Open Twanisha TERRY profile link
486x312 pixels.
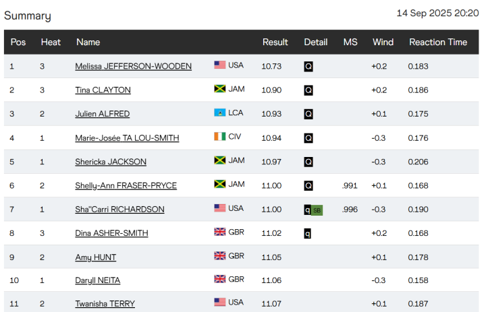click(x=105, y=304)
